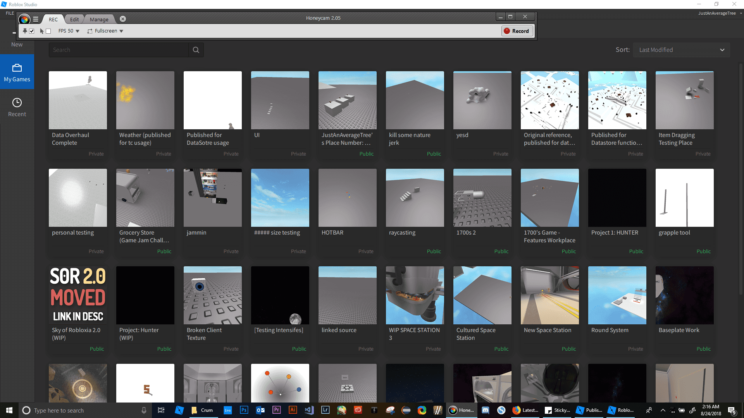The height and width of the screenshot is (418, 744).
Task: Open the UI game thumbnail
Action: [x=280, y=100]
